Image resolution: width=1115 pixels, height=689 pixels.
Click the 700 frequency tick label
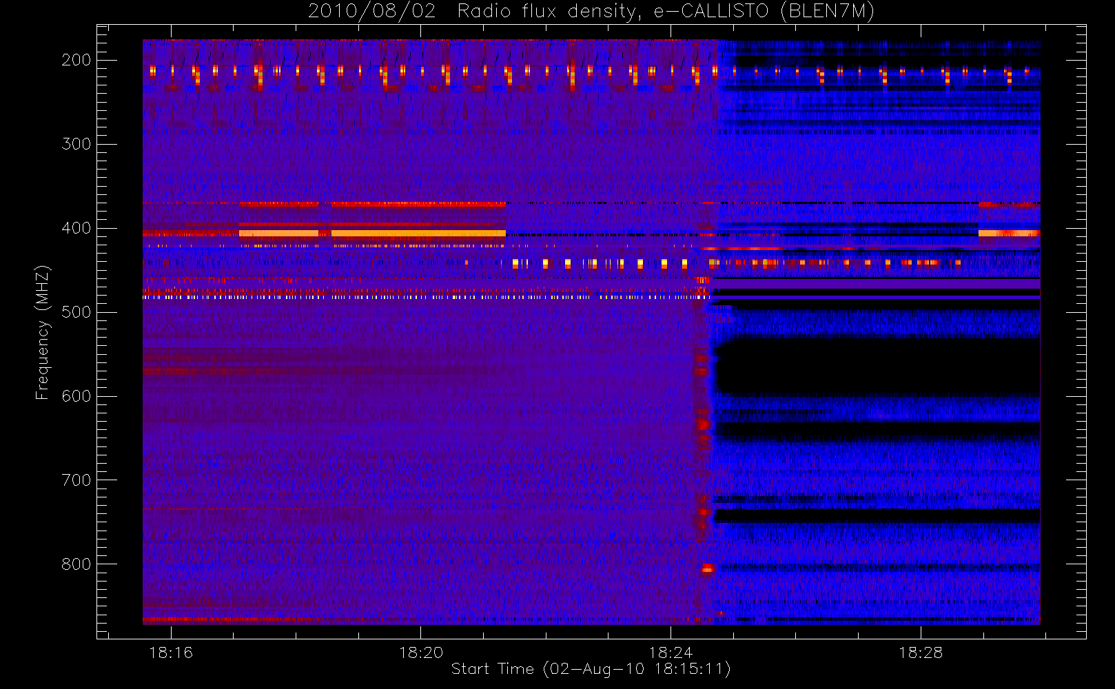click(76, 480)
